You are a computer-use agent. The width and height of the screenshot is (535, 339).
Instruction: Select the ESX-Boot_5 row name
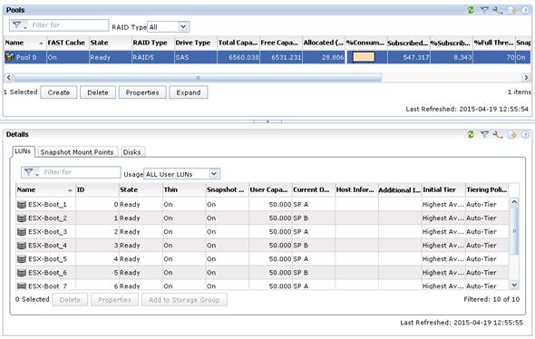(47, 259)
